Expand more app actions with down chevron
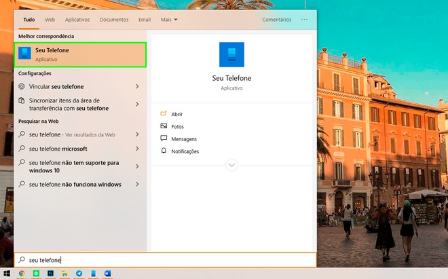This screenshot has width=448, height=279. [231, 164]
